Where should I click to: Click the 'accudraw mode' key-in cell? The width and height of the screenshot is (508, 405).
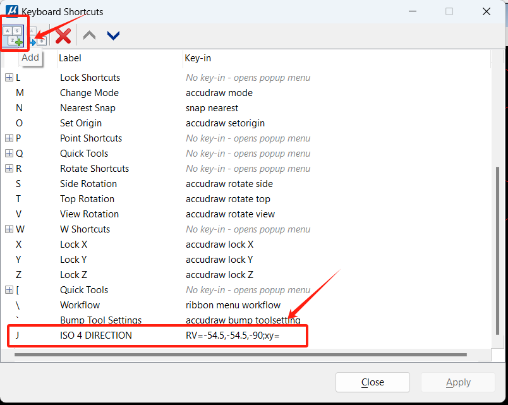click(219, 93)
